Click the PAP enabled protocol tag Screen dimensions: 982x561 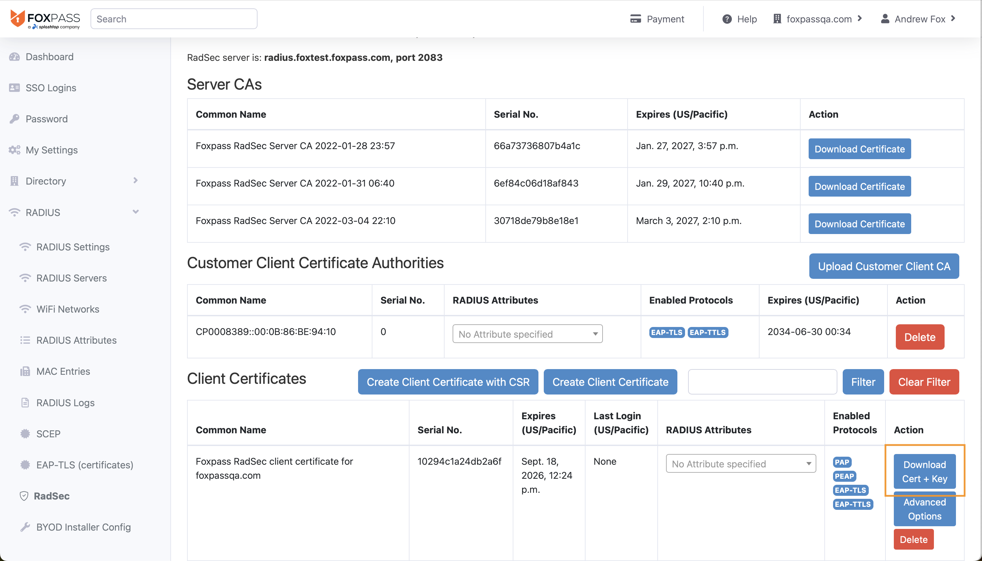(x=842, y=462)
